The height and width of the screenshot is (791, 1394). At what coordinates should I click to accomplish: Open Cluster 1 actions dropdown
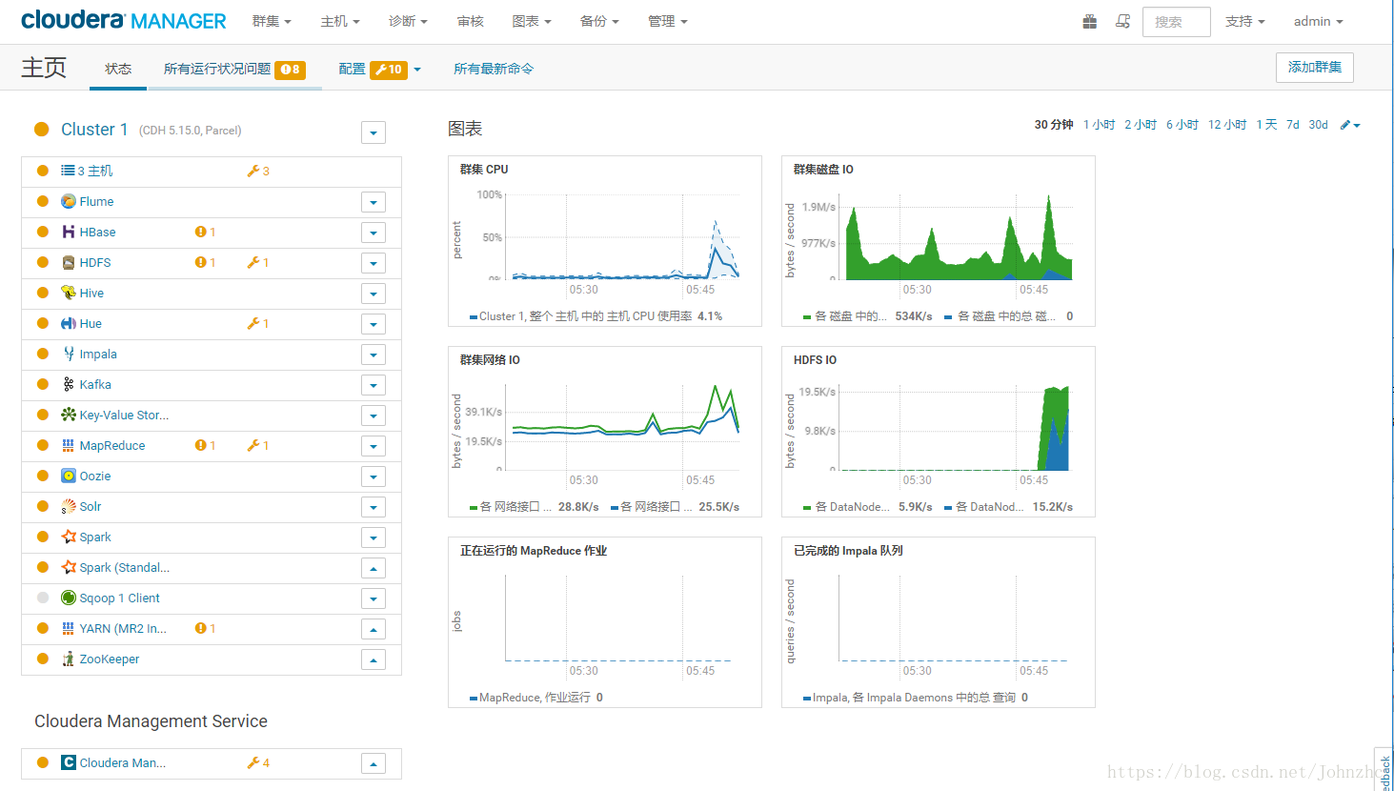click(x=374, y=132)
